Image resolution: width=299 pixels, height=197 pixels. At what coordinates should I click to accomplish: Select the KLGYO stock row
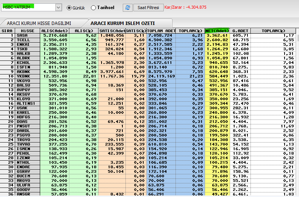148,99
